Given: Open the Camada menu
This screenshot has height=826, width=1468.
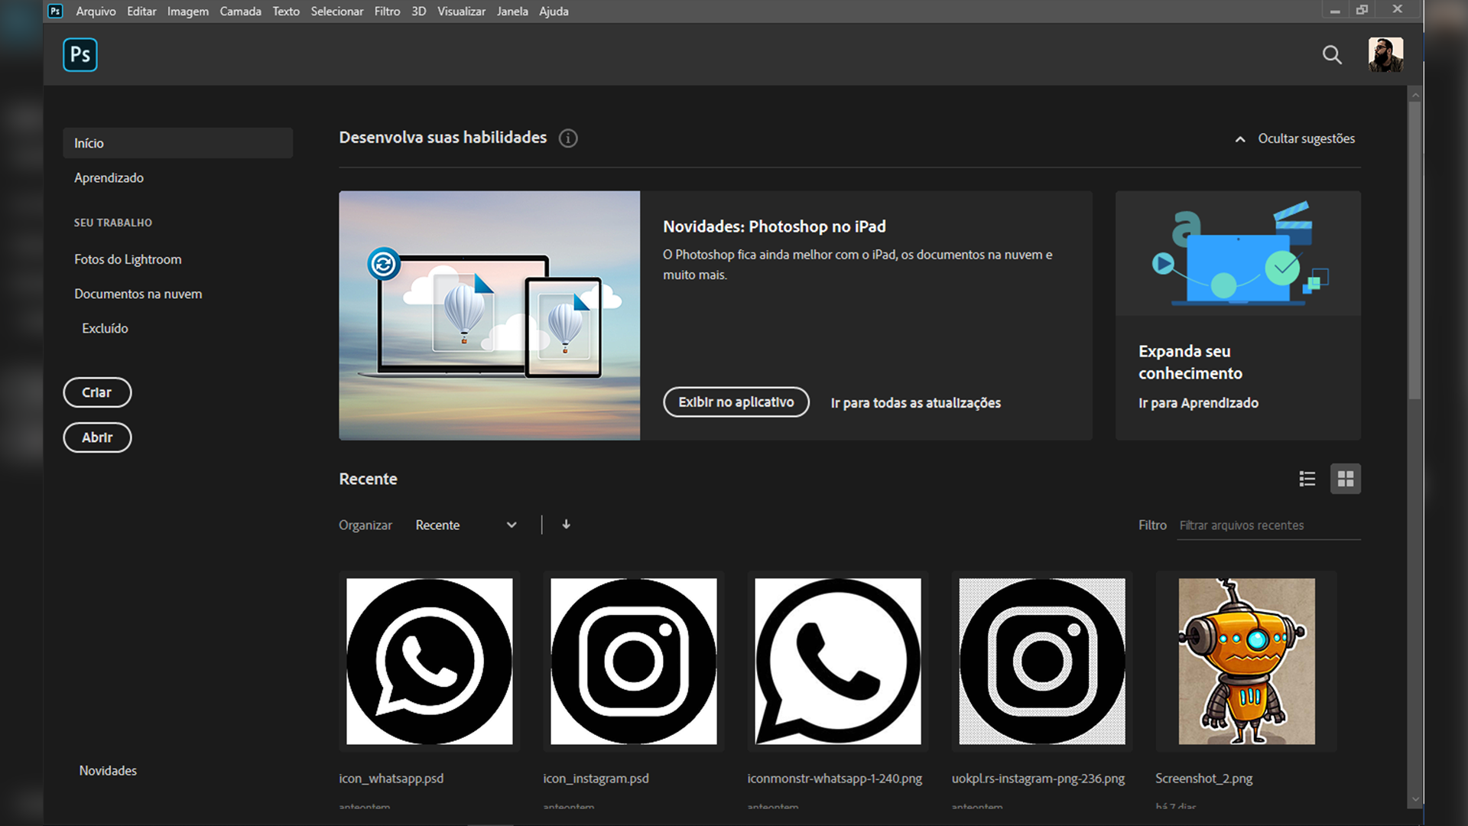Looking at the screenshot, I should pyautogui.click(x=240, y=11).
